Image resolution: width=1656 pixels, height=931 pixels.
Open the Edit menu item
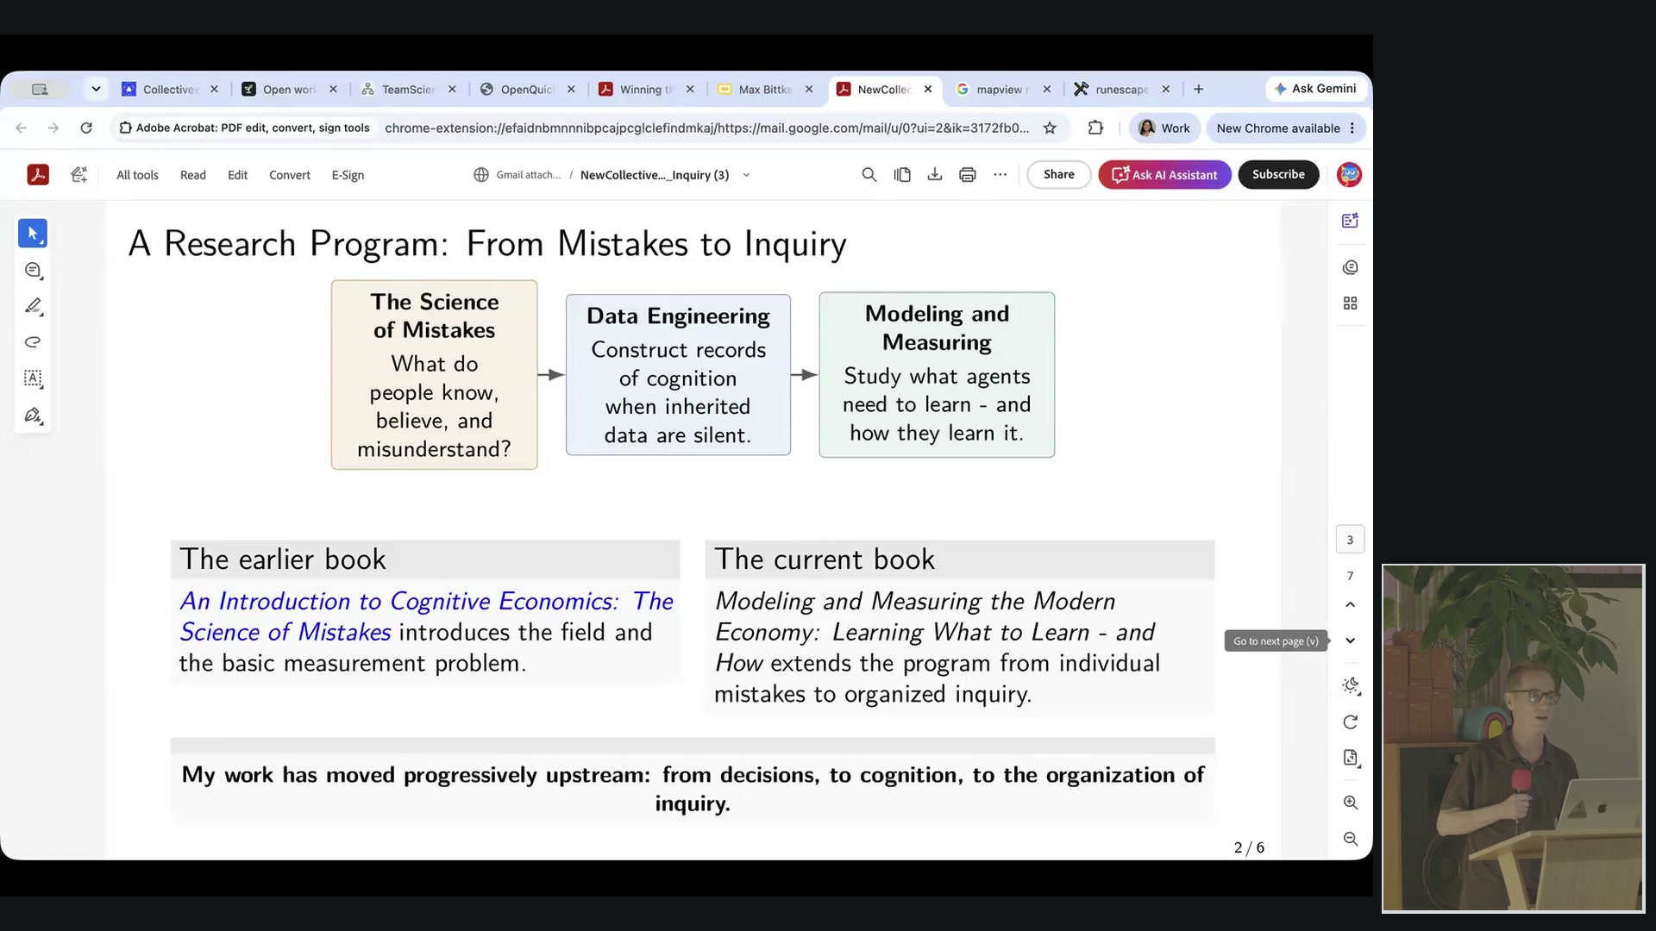[x=237, y=175]
